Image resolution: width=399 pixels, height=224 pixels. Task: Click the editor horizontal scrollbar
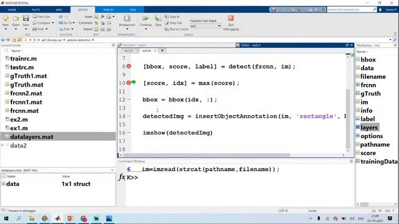click(x=206, y=155)
